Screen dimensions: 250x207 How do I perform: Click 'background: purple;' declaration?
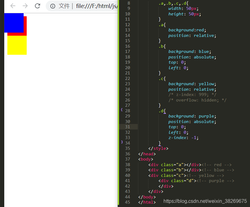coord(192,116)
